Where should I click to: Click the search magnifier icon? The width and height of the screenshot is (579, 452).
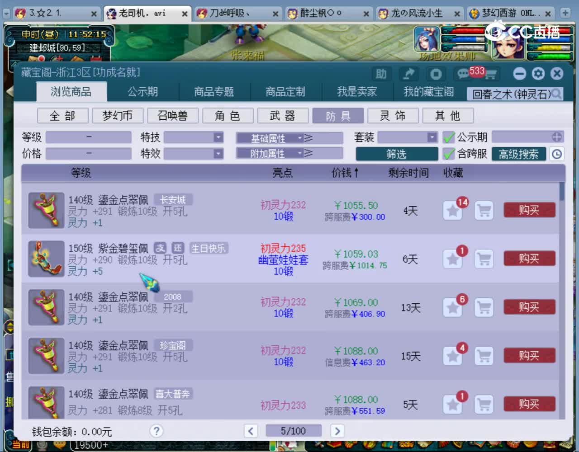[557, 94]
